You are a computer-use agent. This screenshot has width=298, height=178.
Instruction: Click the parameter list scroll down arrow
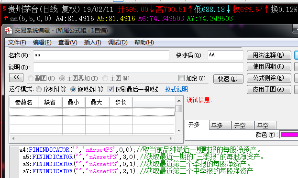coord(179,131)
